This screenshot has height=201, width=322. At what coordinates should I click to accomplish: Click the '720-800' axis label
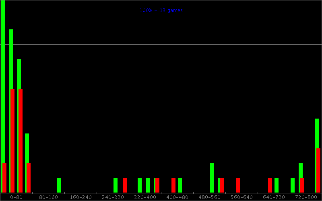coord(306,197)
